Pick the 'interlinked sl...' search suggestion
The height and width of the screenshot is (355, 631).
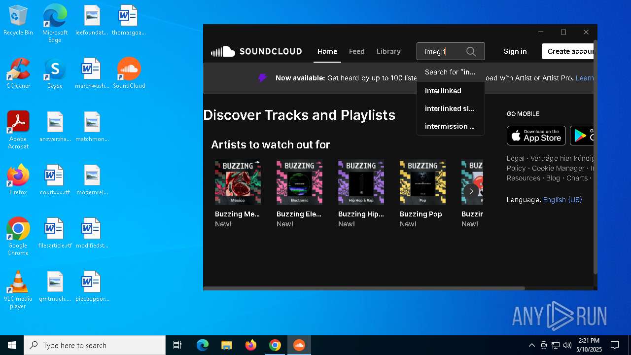[x=451, y=108]
